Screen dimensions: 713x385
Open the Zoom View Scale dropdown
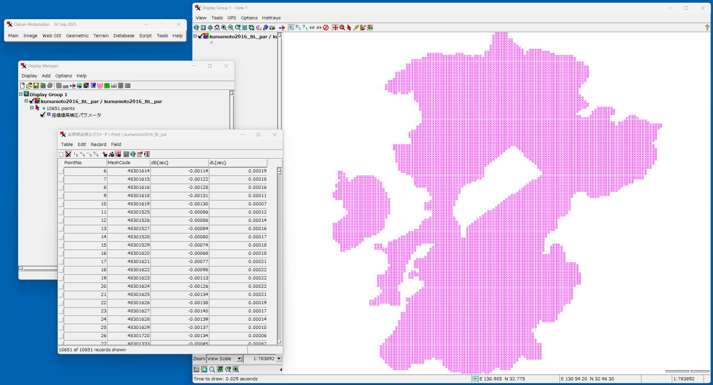click(239, 359)
